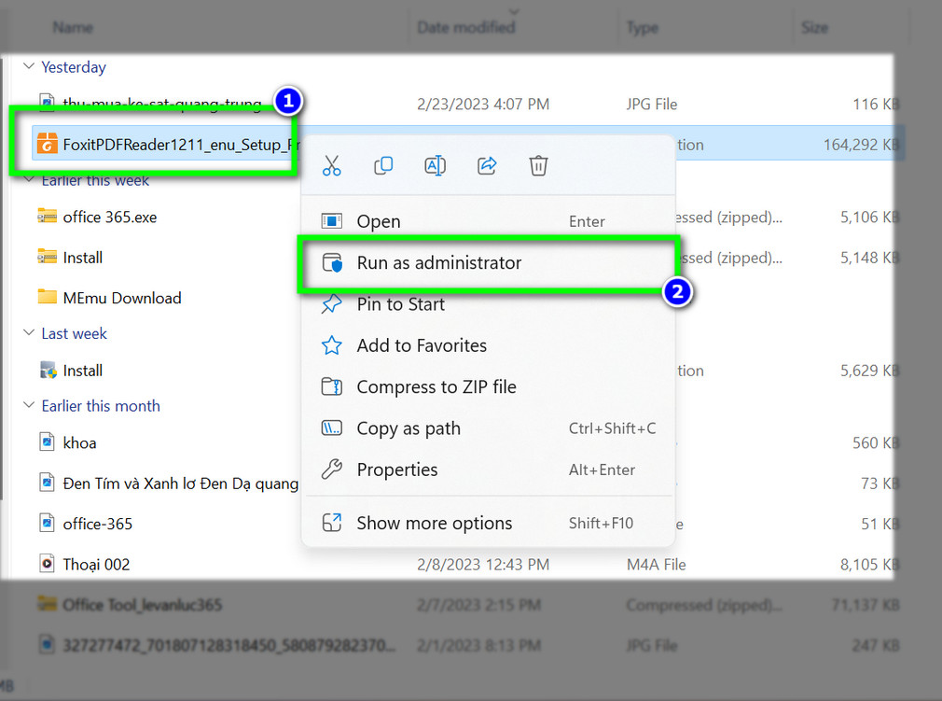
Task: Click the Thoại 002 audio file icon
Action: click(47, 564)
